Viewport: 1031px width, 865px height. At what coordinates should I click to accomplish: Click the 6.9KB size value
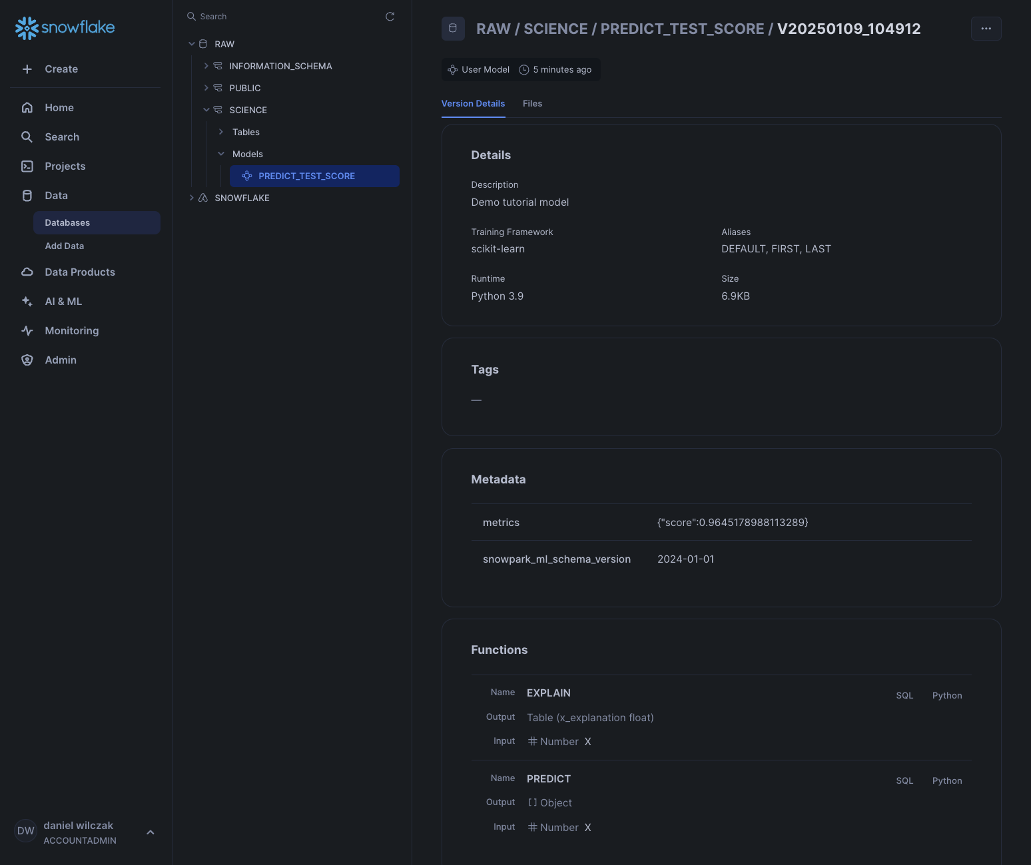[735, 296]
